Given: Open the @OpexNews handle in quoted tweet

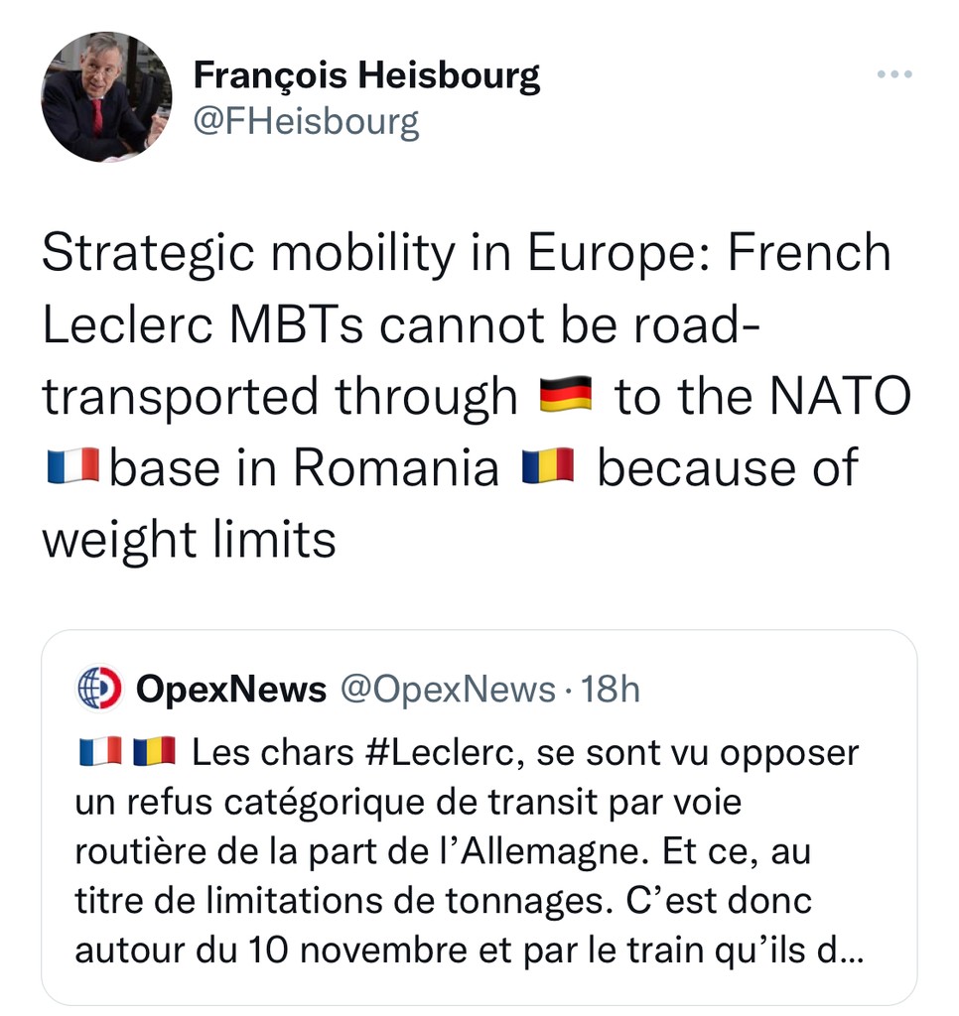Looking at the screenshot, I should coord(448,689).
